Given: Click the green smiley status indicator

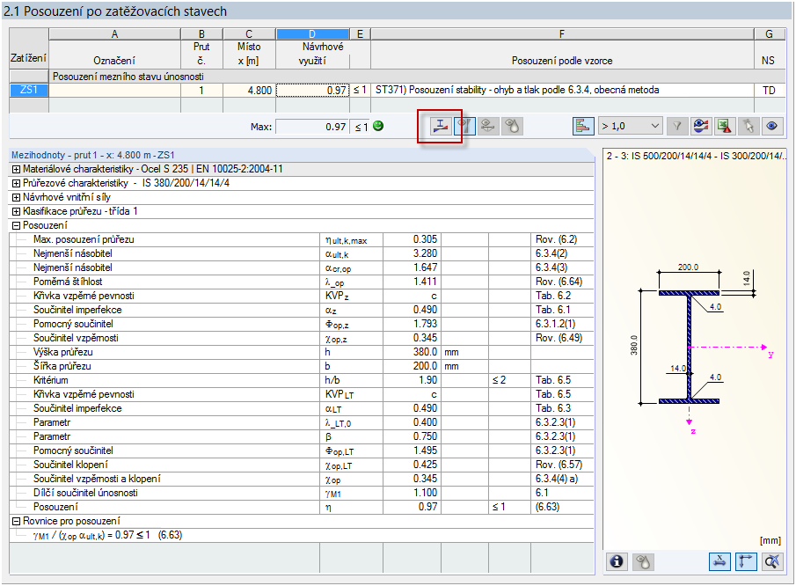Looking at the screenshot, I should click(378, 126).
